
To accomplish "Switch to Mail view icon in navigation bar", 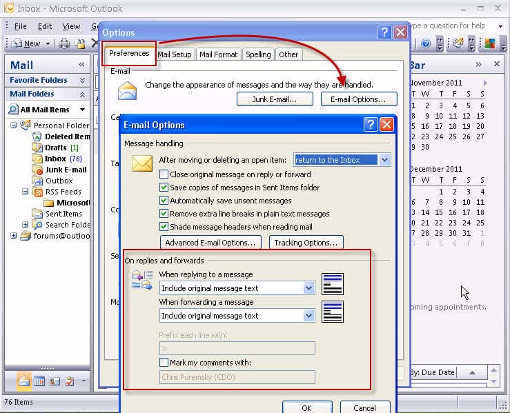I will [x=24, y=381].
